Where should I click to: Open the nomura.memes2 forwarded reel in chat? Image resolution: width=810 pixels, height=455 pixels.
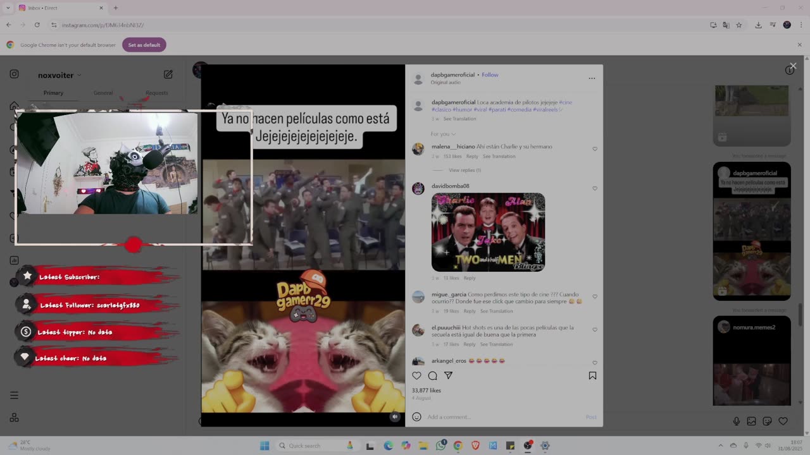pyautogui.click(x=752, y=361)
